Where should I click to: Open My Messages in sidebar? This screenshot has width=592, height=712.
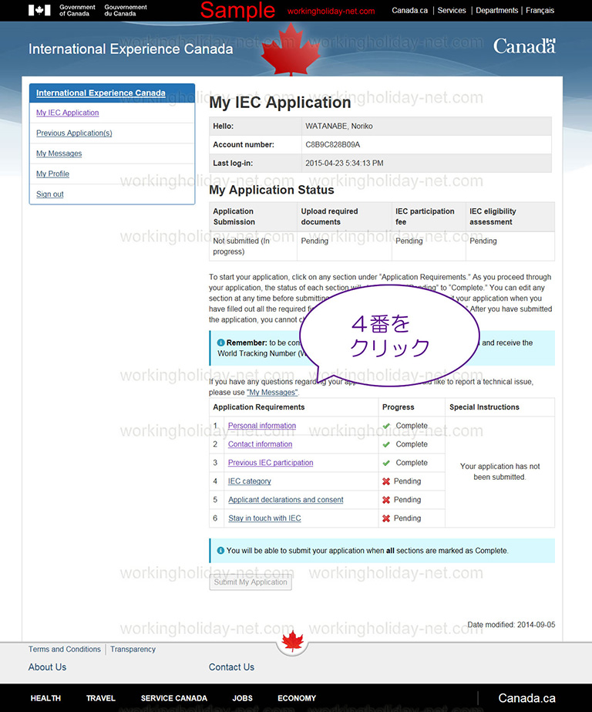click(x=59, y=154)
